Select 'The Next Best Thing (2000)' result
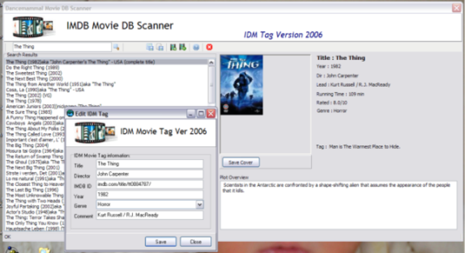465x253 pixels. pyautogui.click(x=34, y=79)
